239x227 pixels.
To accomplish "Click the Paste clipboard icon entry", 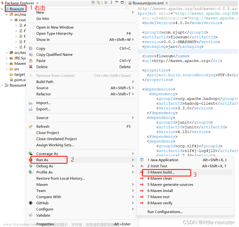I will coord(31,61).
